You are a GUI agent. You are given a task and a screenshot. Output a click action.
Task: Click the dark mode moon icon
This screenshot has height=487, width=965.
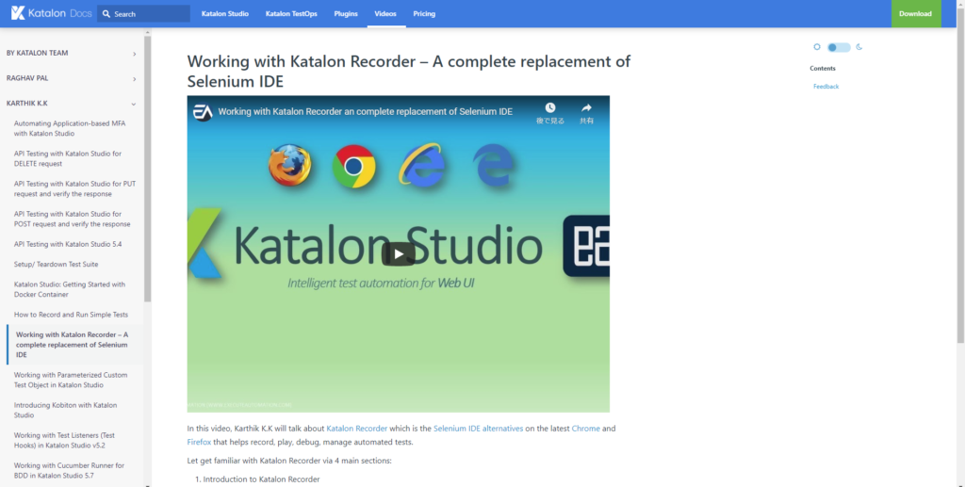pos(859,47)
